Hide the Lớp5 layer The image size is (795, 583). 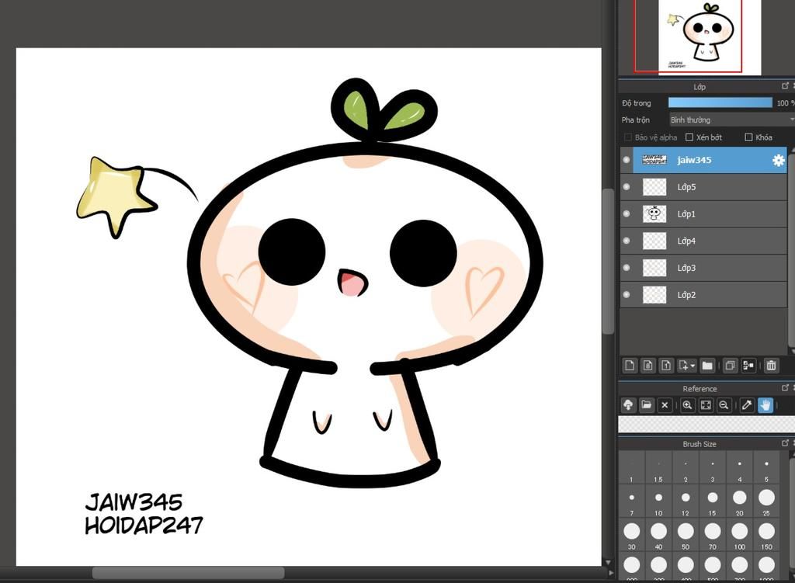(627, 186)
